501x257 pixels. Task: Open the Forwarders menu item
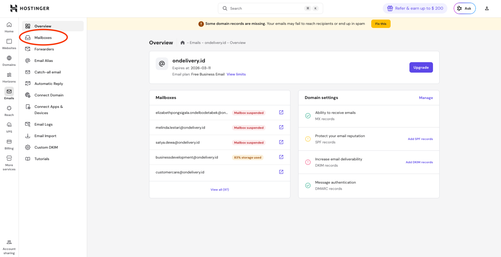coord(44,49)
